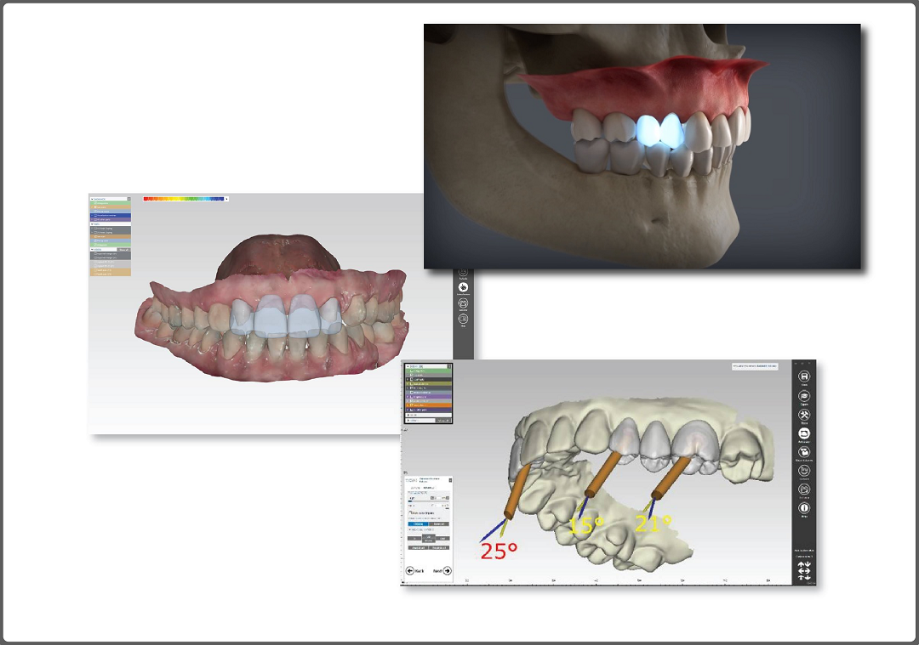Click the Show all button in left list

[123, 249]
